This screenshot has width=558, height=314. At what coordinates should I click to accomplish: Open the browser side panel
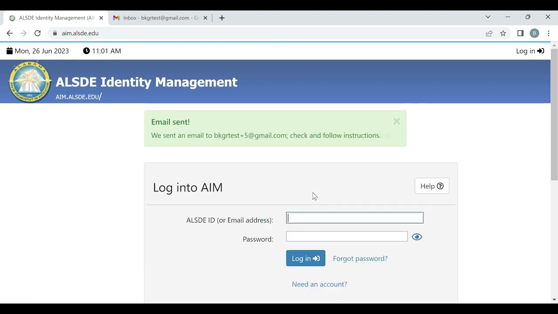[521, 33]
